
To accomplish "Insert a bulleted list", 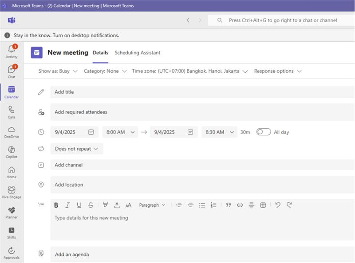I will (202, 205).
